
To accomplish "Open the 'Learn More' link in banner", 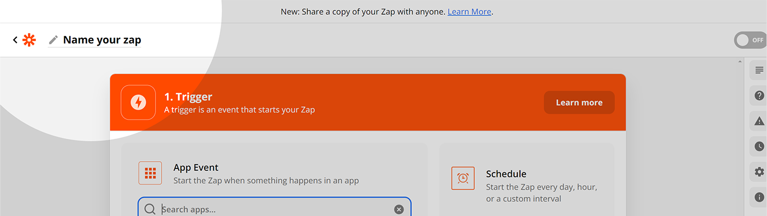I will point(469,11).
